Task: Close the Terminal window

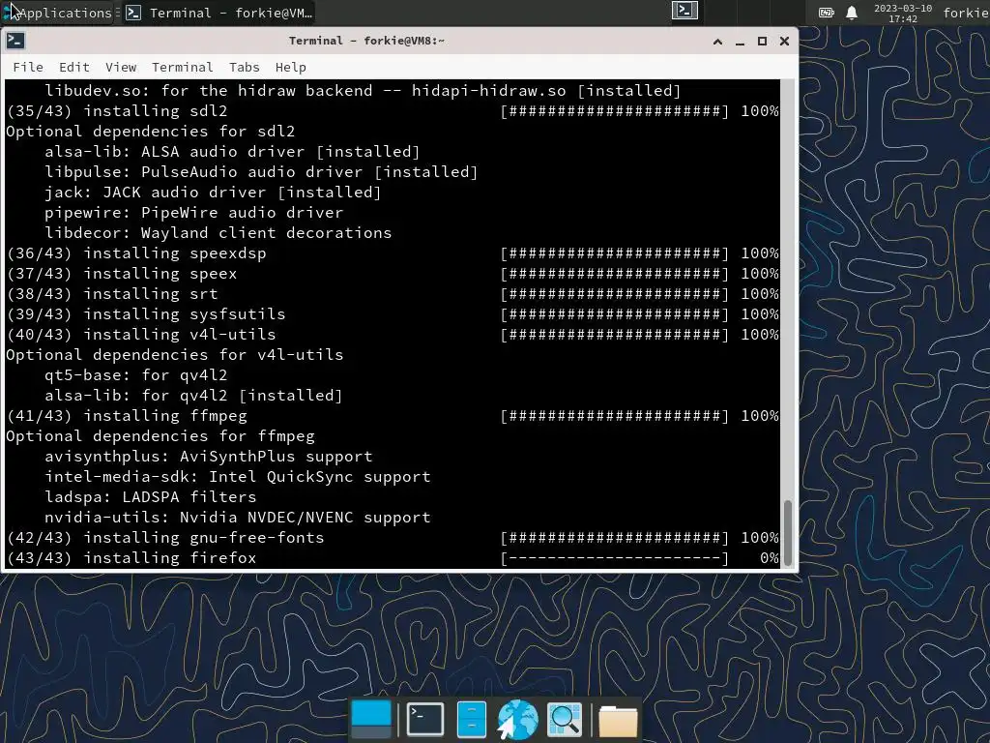Action: point(784,41)
